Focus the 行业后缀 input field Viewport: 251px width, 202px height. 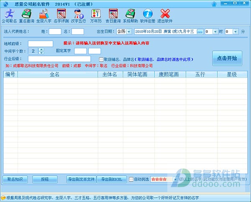59,59
